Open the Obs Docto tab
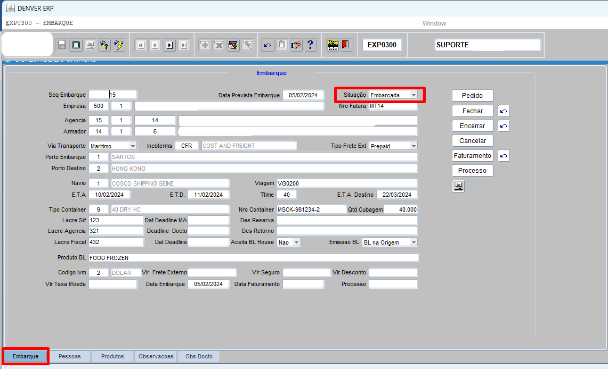The width and height of the screenshot is (608, 369). tap(199, 356)
